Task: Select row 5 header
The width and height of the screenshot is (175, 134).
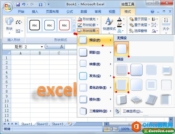Action: (7, 77)
